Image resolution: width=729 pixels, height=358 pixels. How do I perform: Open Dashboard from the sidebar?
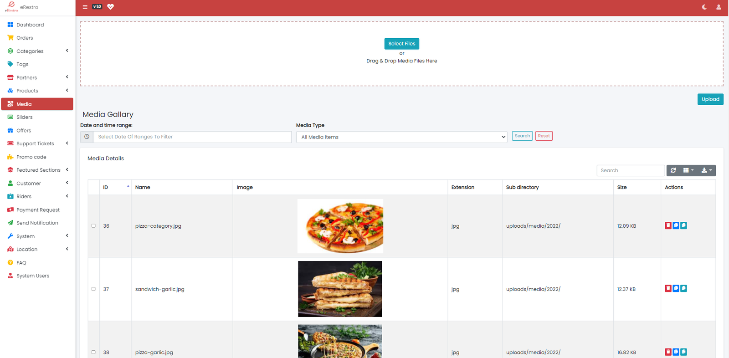coord(37,25)
